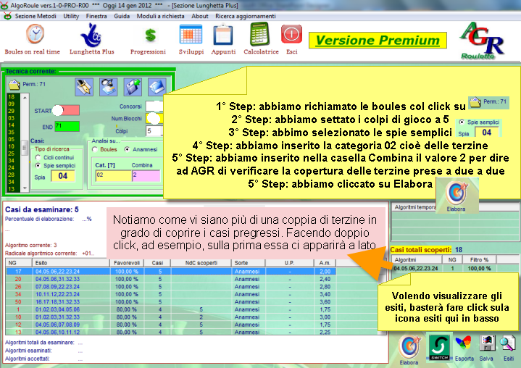The image size is (521, 368).
Task: Click the floppy save icon in Tecnica corrente
Action: click(133, 87)
